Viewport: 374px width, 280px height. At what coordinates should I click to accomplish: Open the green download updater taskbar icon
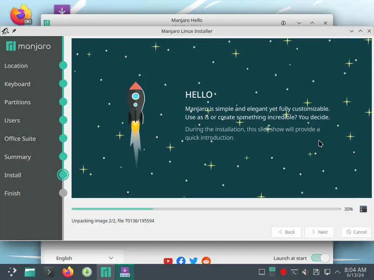pos(87,272)
